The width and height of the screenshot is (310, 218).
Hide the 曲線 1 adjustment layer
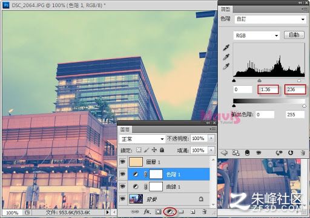[x=123, y=187]
